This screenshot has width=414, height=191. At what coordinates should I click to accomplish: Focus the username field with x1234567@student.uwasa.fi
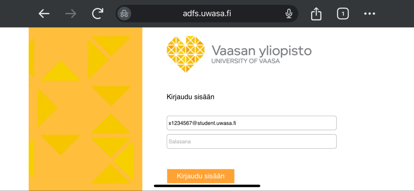coord(251,123)
